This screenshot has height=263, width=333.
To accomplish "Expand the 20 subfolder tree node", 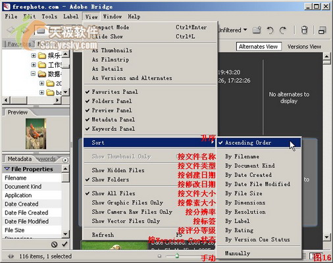I will (41, 83).
